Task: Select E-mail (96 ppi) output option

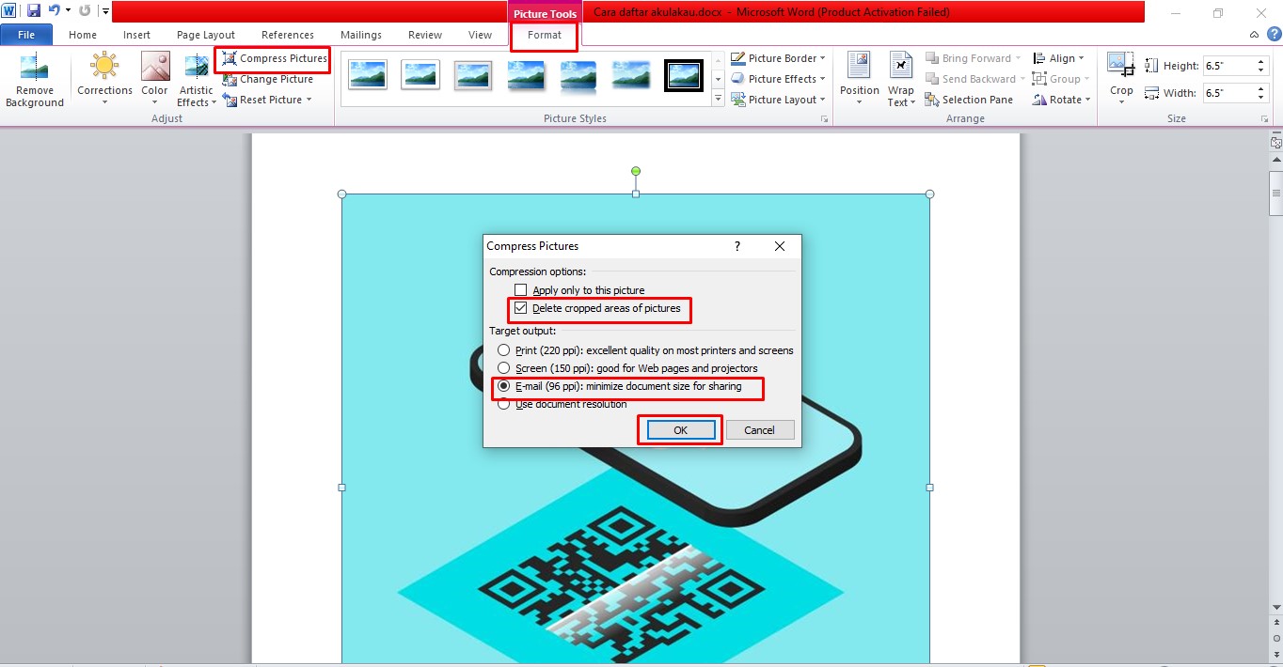Action: 619,386
